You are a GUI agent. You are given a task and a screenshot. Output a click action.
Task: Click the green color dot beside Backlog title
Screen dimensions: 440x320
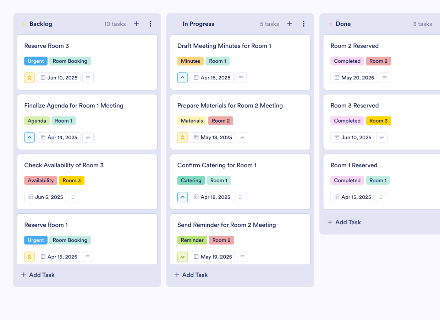pyautogui.click(x=23, y=23)
